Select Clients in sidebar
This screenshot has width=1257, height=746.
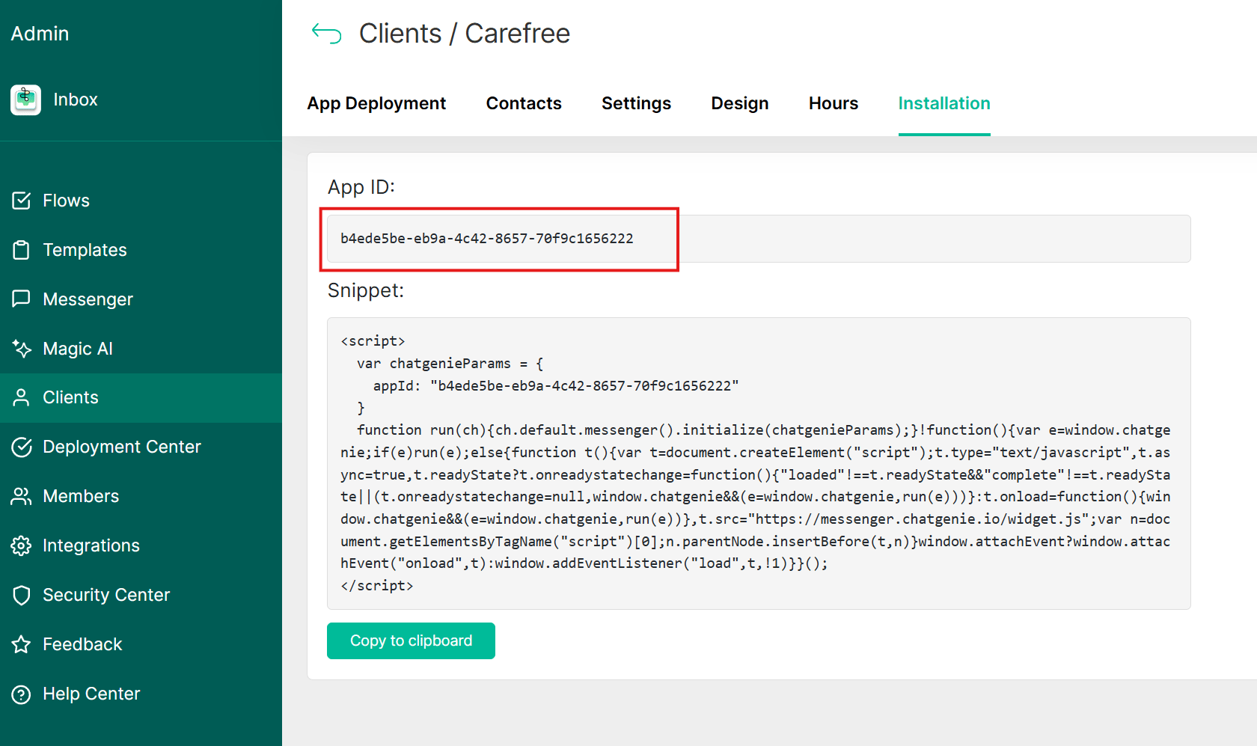141,397
